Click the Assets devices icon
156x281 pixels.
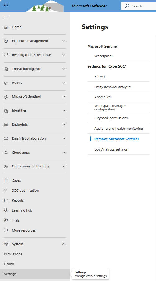(6, 83)
